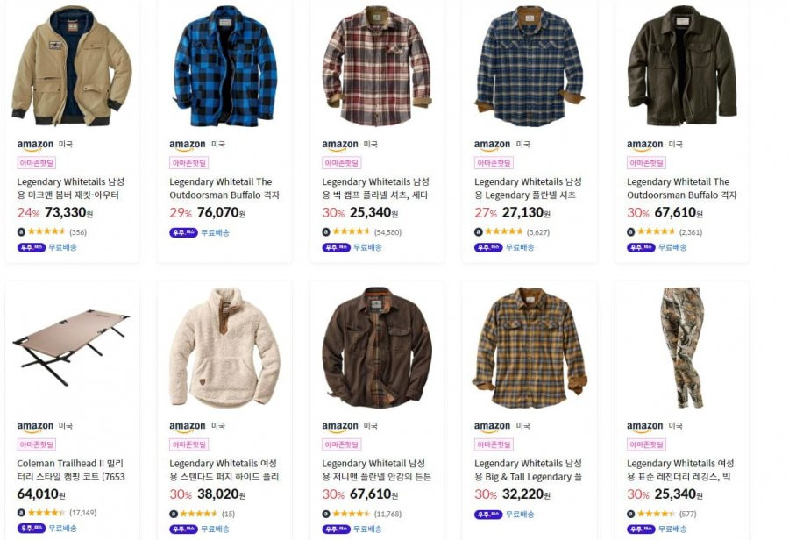Select the camouflage leggings product image
This screenshot has height=540, width=789.
(682, 347)
